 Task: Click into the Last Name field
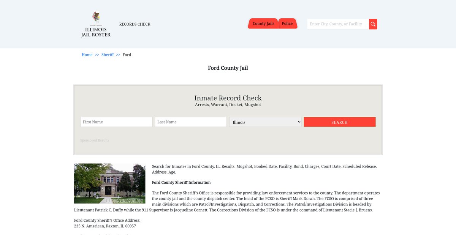coord(191,122)
